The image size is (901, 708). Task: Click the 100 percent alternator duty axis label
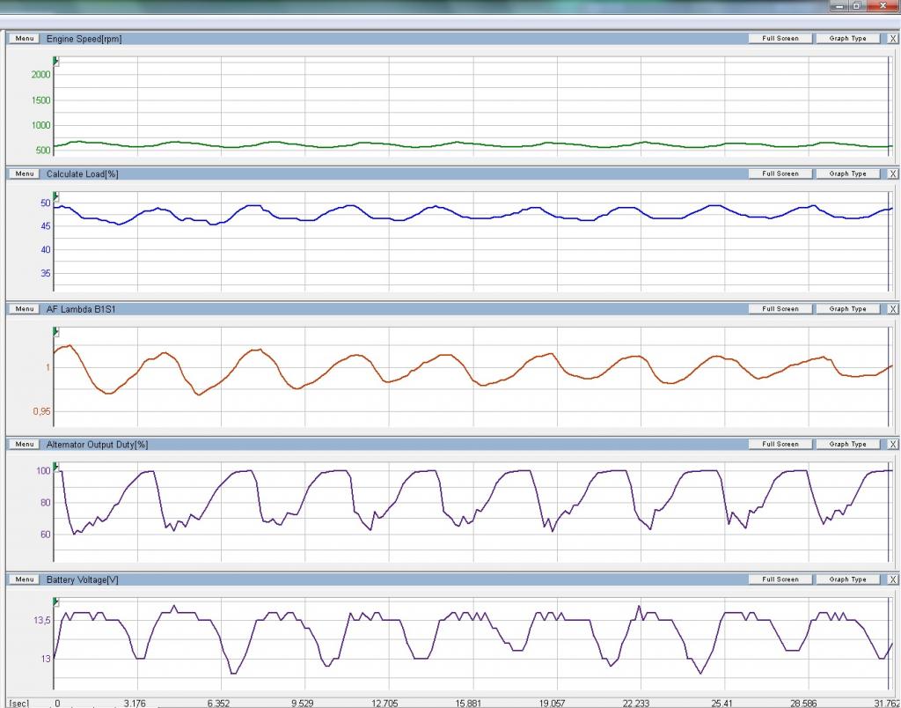[x=43, y=471]
